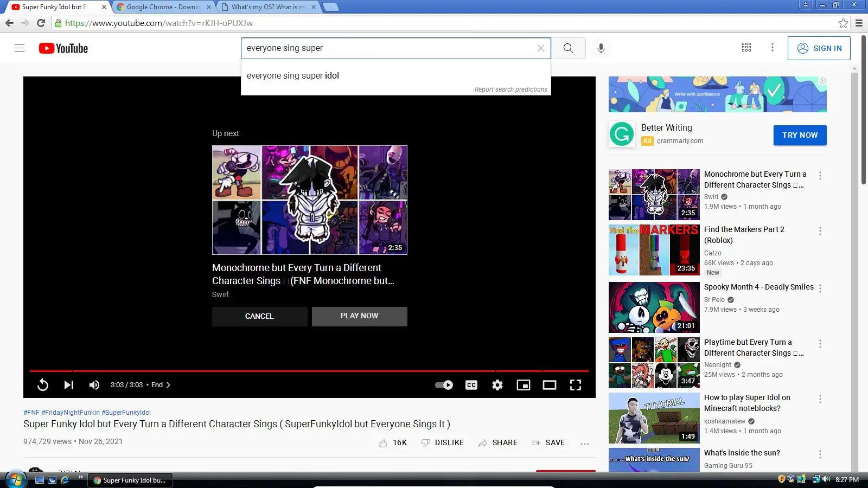Seek on the red video progress bar
Screen dimensions: 868x488
coord(309,371)
